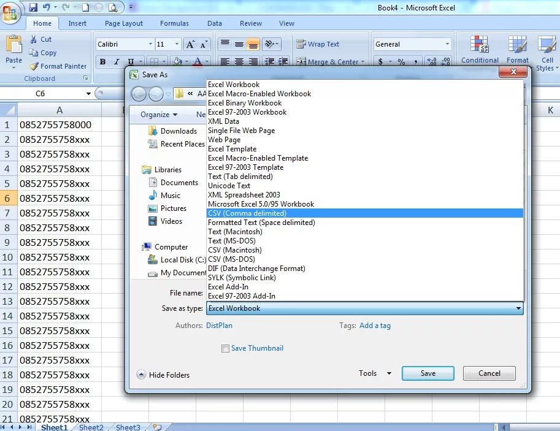Switch to the Page Layout ribbon tab
The height and width of the screenshot is (431, 560).
click(123, 23)
